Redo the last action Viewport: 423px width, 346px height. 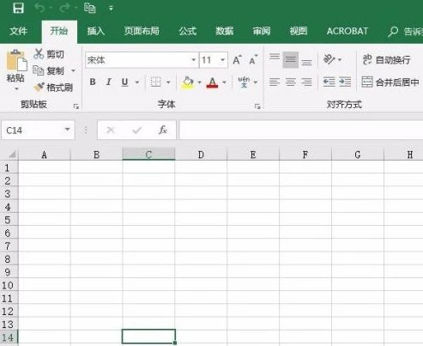[65, 8]
